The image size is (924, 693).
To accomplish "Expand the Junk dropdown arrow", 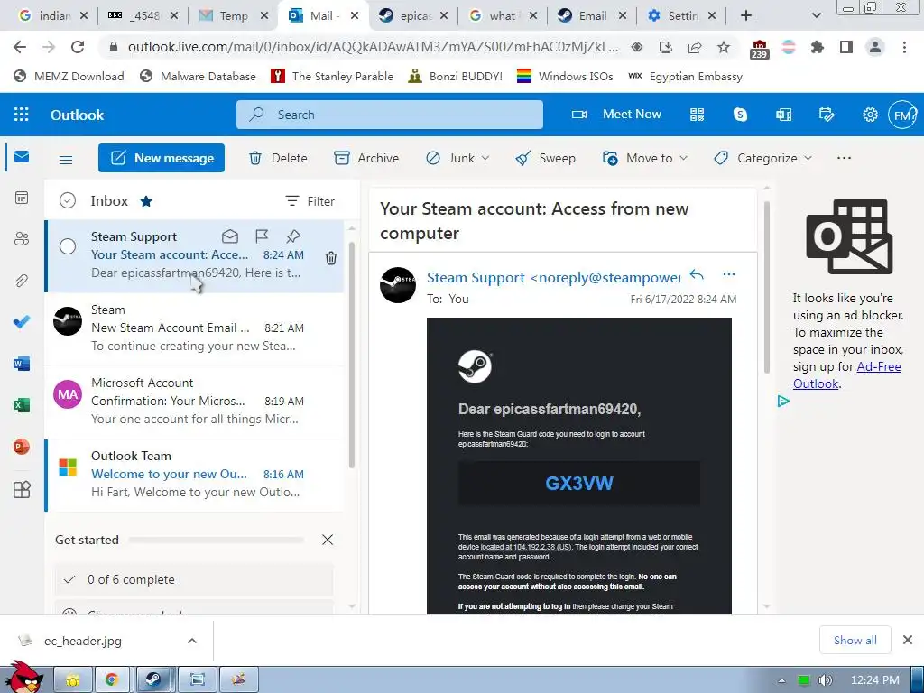I will 485,158.
